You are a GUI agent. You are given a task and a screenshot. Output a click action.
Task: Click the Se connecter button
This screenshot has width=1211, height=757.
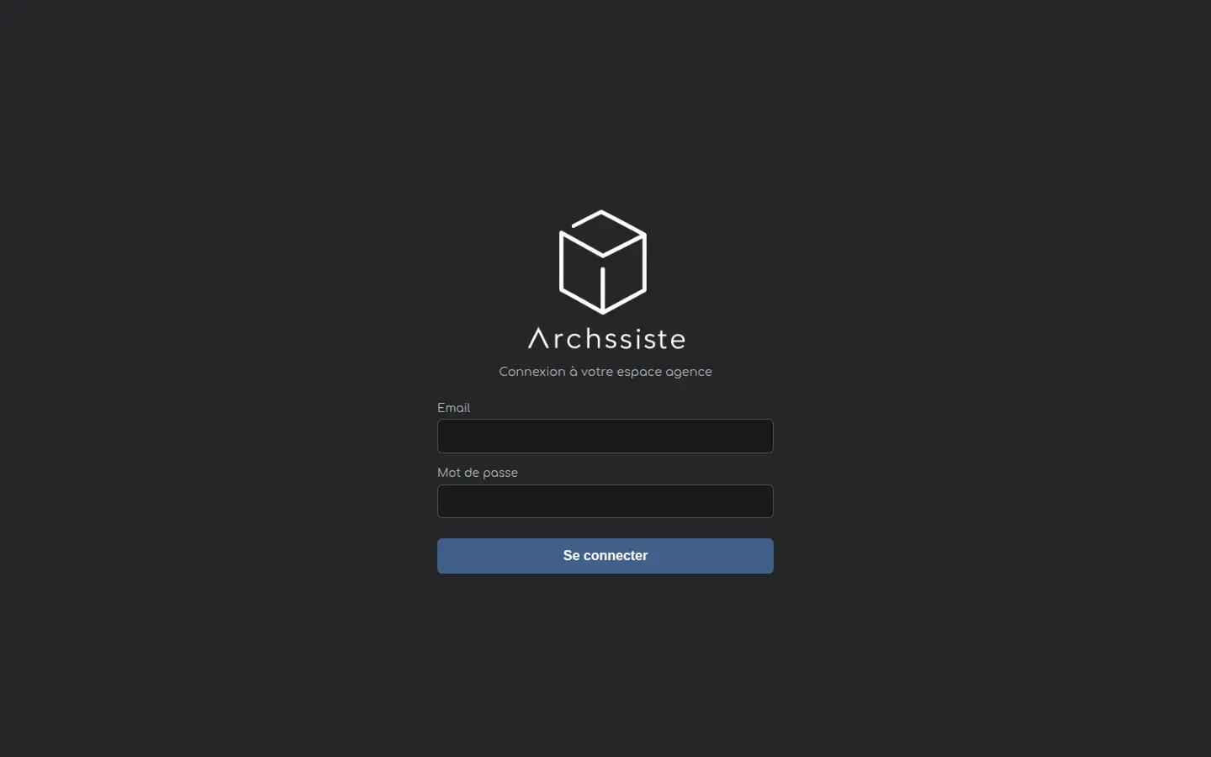point(605,556)
